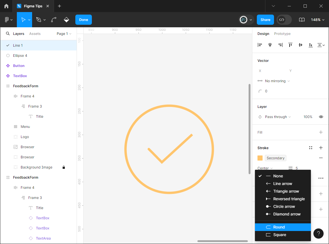This screenshot has height=244, width=329.
Task: Choose None end cap option
Action: pyautogui.click(x=283, y=176)
